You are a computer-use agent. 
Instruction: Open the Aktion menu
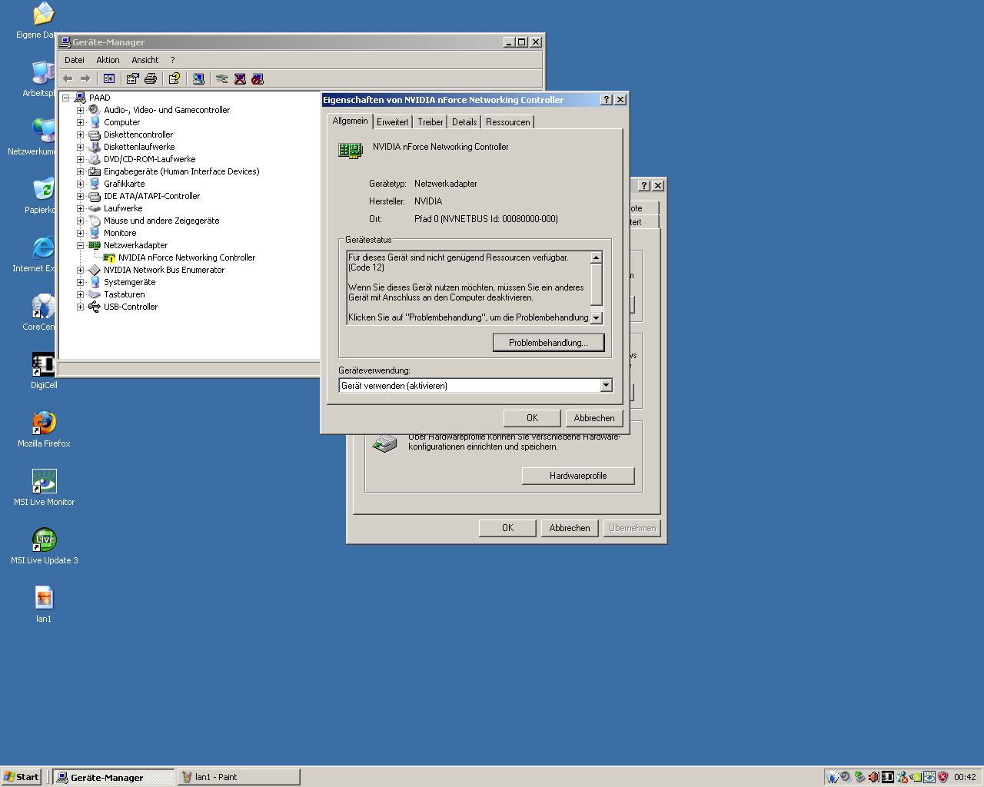click(108, 60)
